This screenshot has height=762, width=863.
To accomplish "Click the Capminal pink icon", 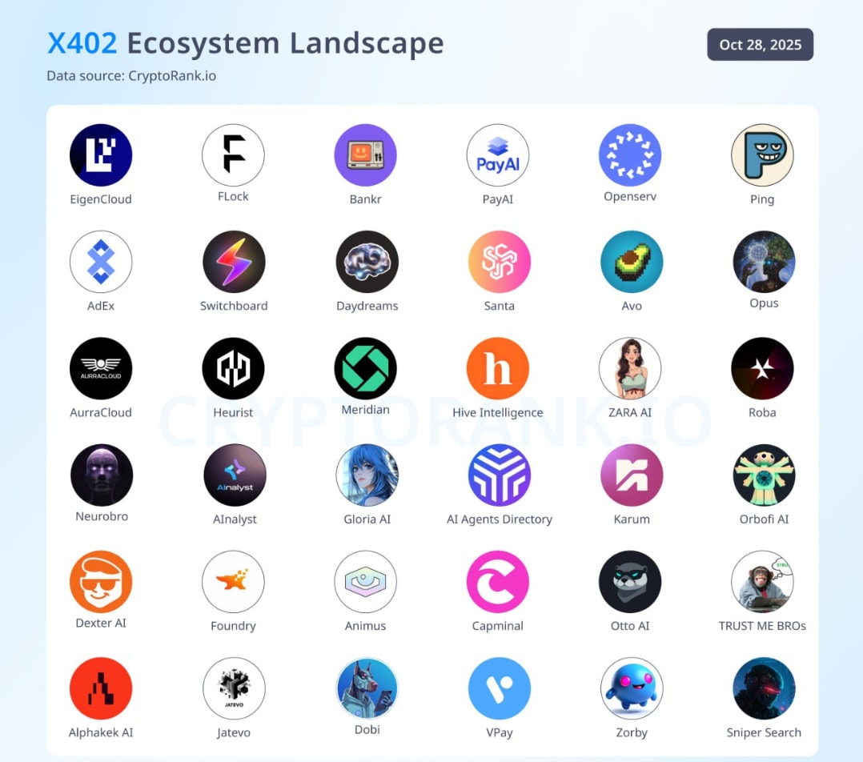I will click(x=498, y=582).
